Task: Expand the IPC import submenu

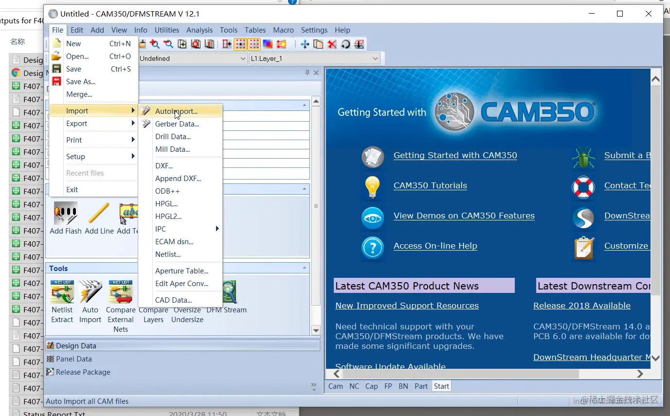Action: tap(181, 229)
